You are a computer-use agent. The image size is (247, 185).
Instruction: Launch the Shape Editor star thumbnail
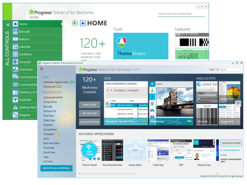coord(135,150)
